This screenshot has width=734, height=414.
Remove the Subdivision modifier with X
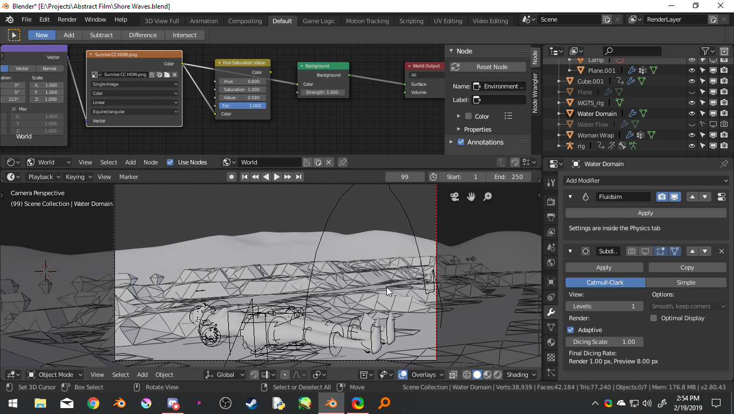click(722, 251)
